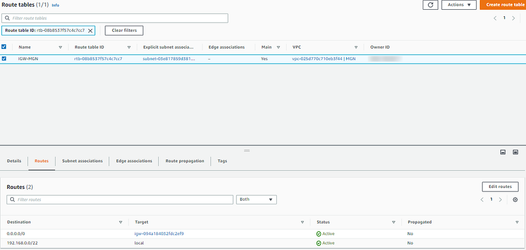
Task: Open the Route propagation tab
Action: (x=185, y=161)
